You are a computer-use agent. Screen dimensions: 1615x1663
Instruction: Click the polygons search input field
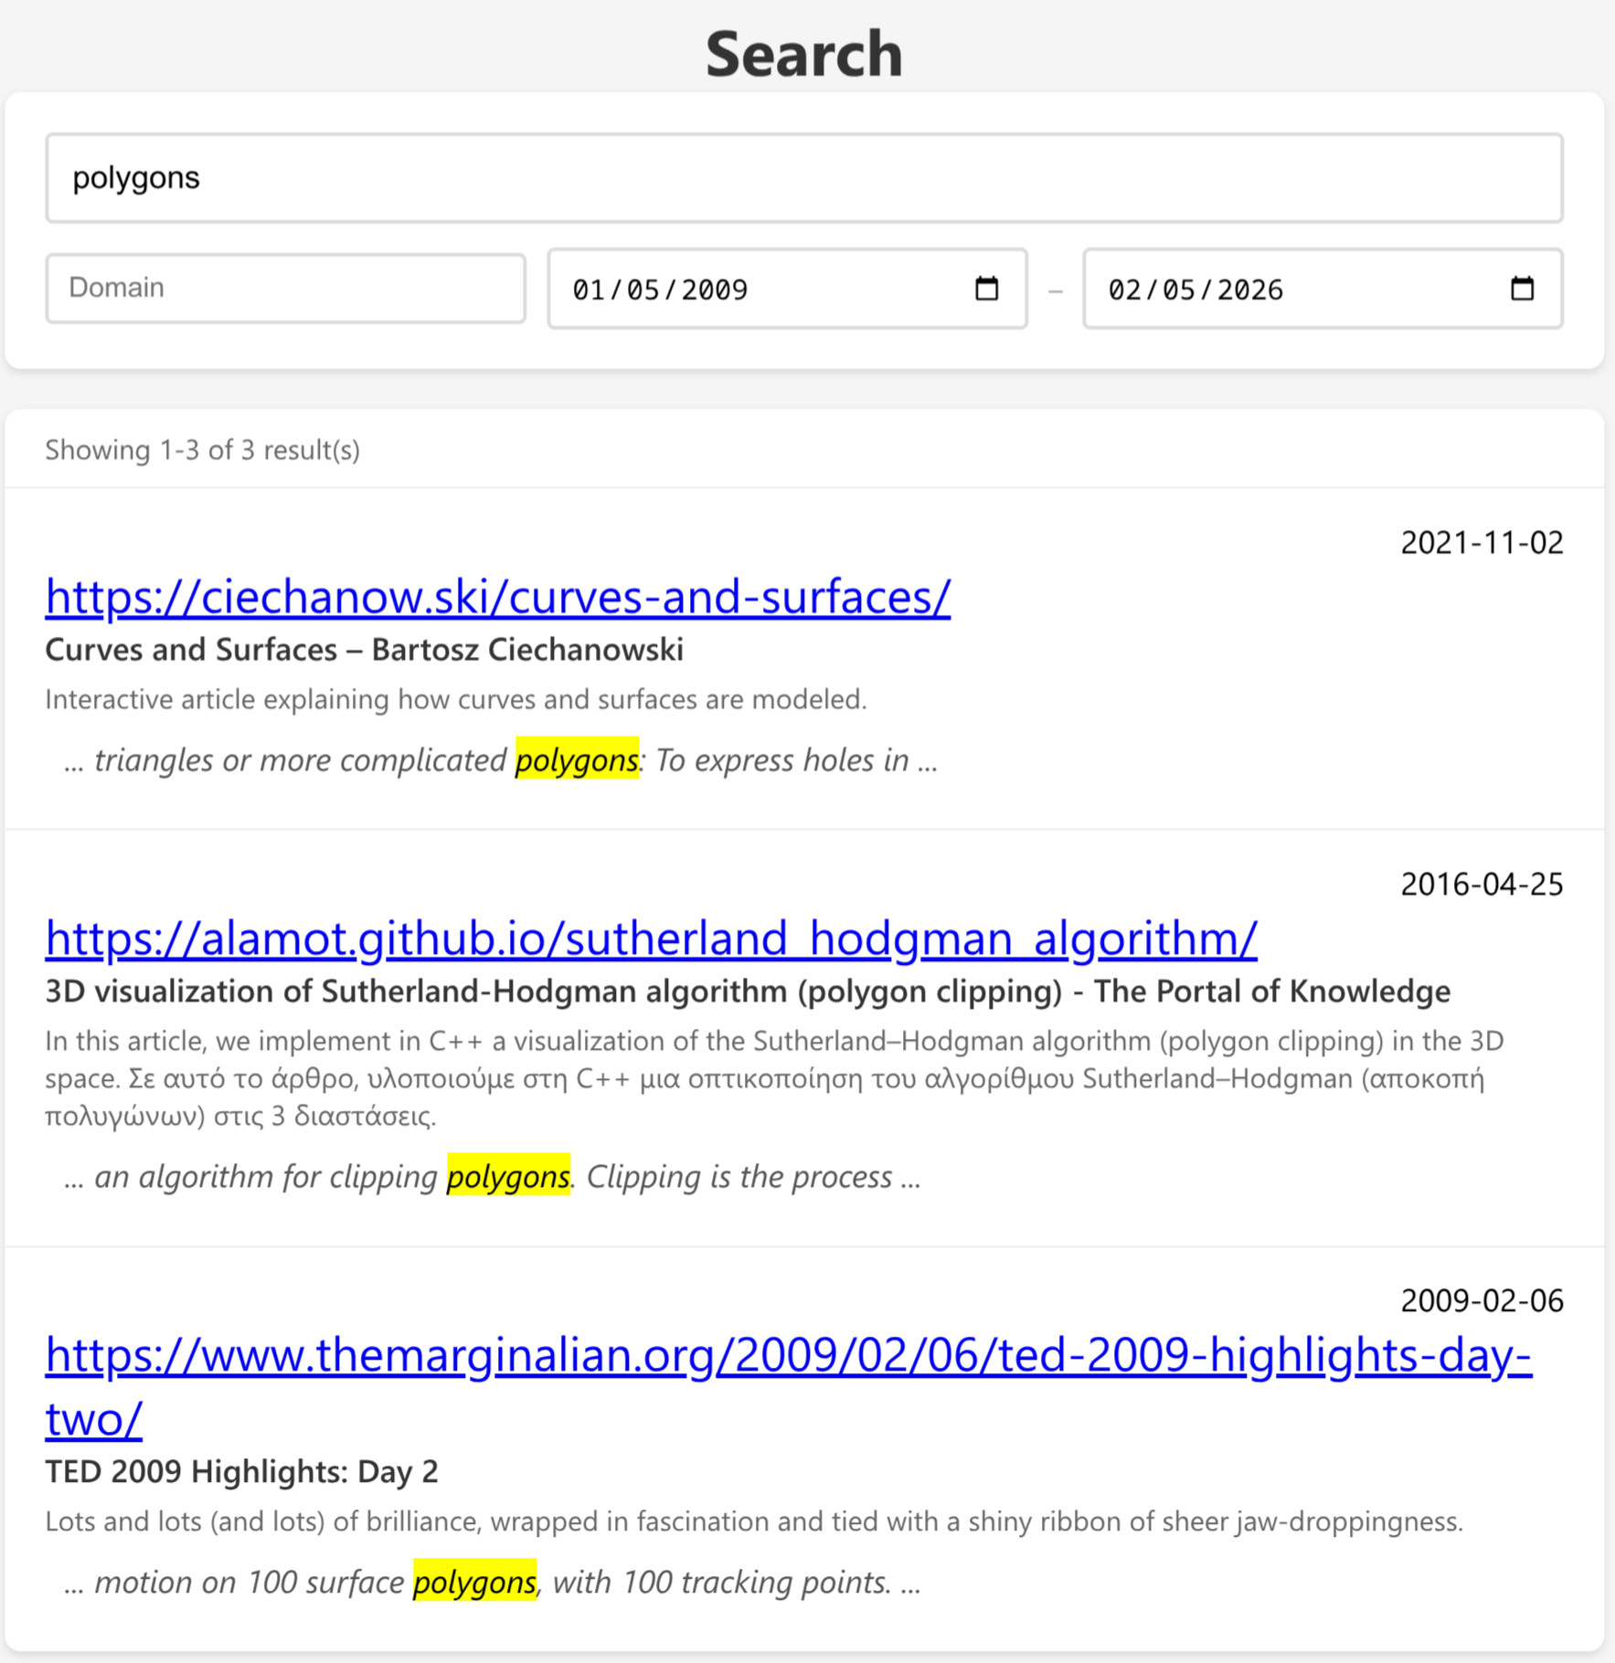804,179
